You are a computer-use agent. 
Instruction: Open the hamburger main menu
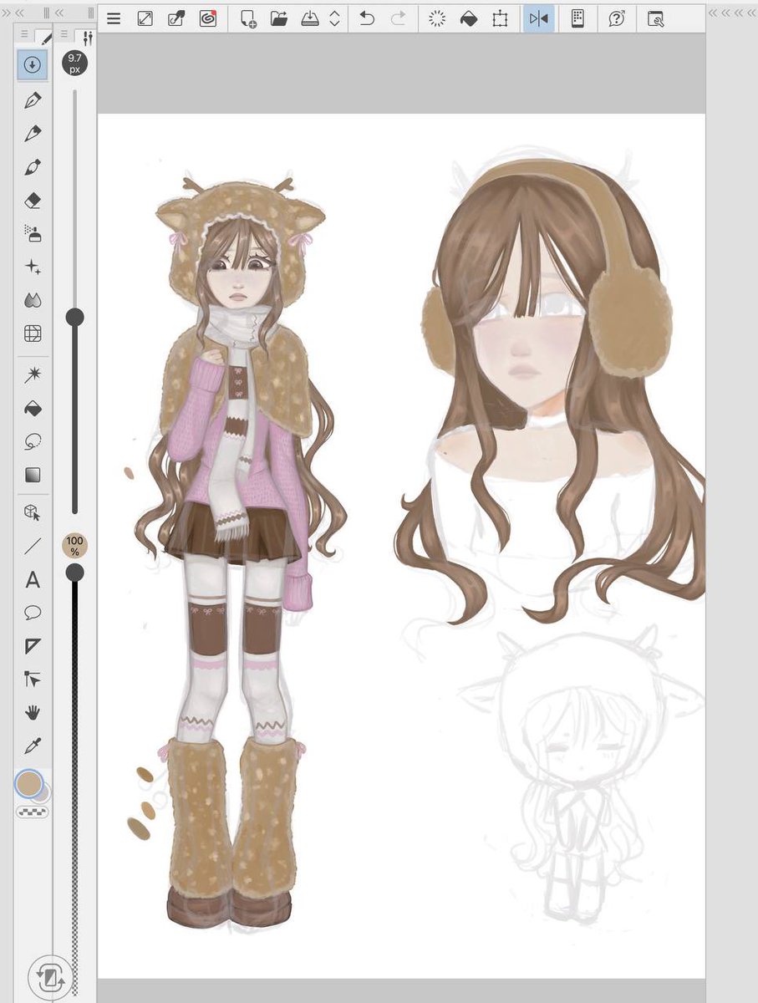[x=114, y=18]
